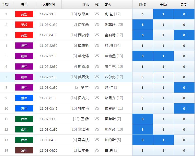Deselect loss (0) for 西汉姆 vs 富勒姆
195x156 pixels.
[x=184, y=35]
